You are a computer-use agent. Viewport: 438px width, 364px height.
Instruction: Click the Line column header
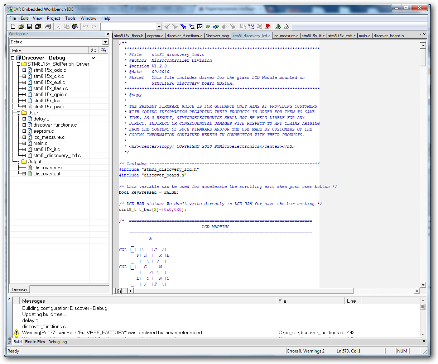353,301
